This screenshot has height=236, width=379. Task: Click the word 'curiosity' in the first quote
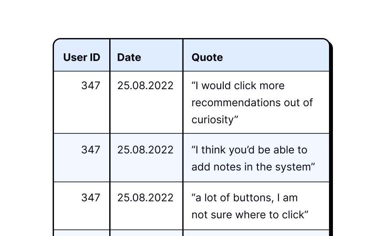(x=213, y=120)
